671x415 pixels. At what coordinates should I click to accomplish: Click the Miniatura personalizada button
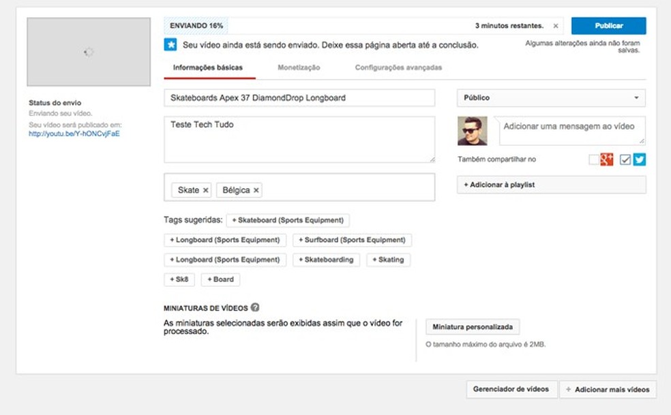473,327
